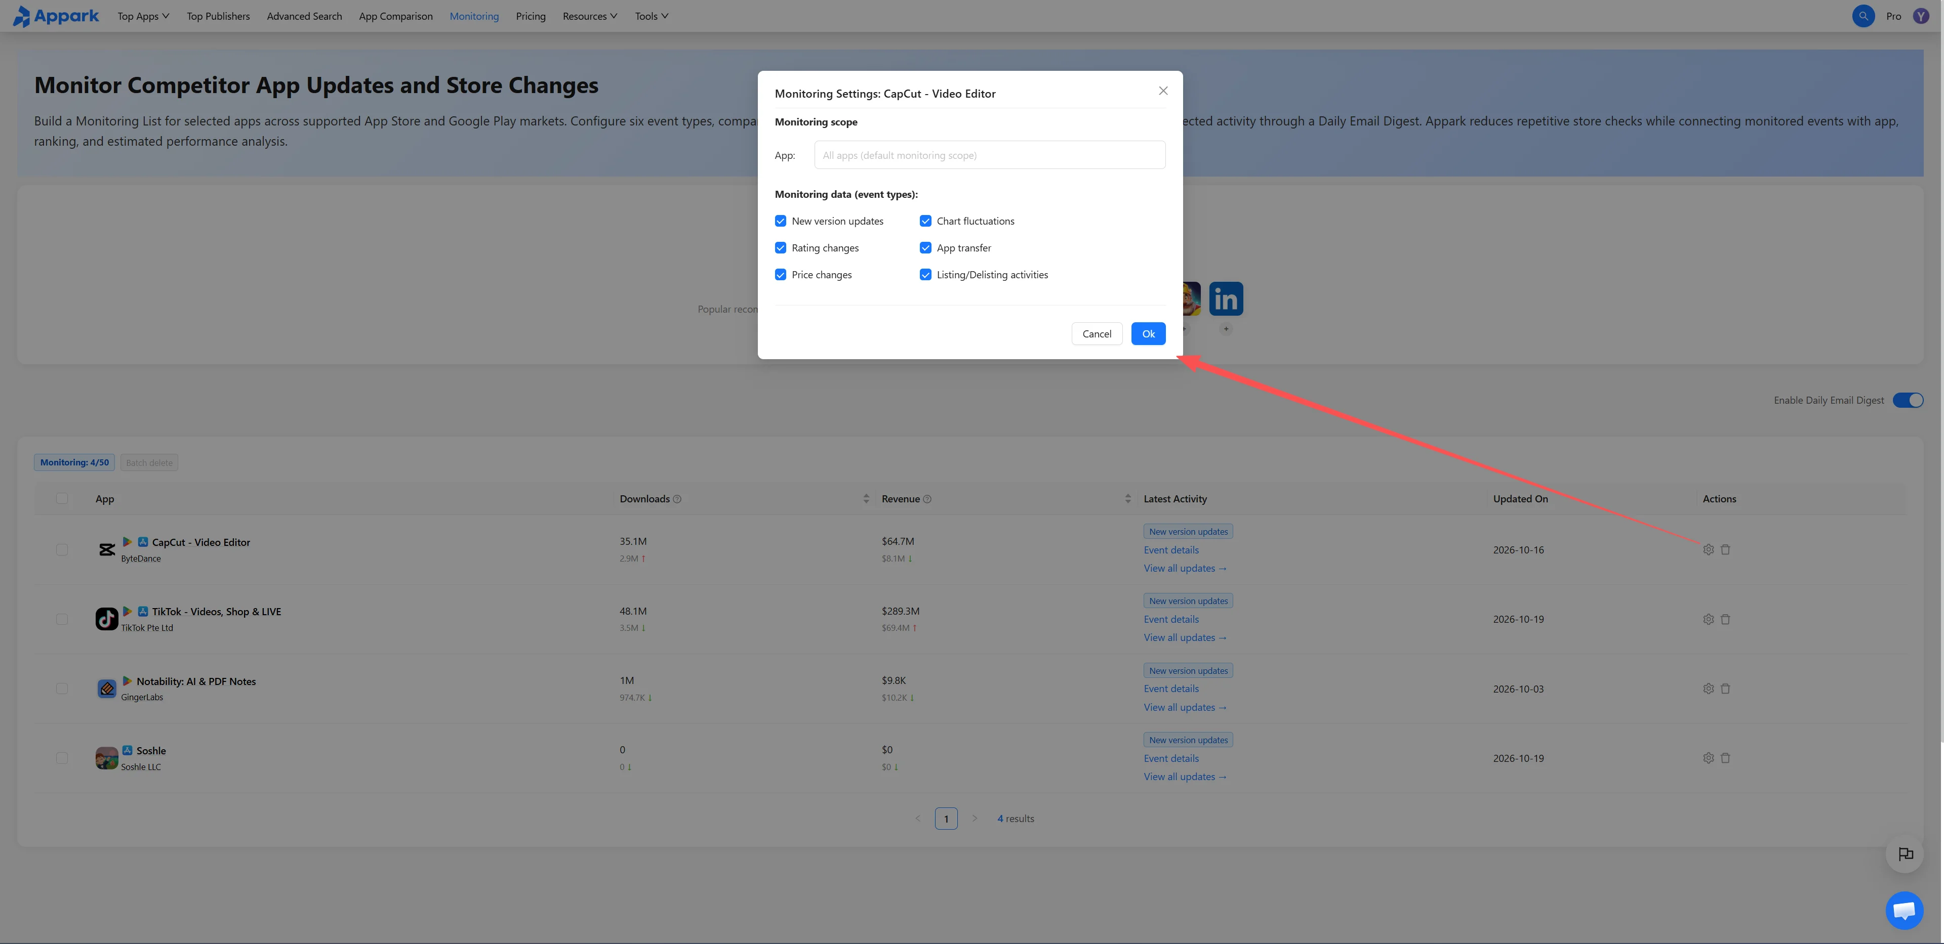The height and width of the screenshot is (944, 1944).
Task: Click Downloads help info icon
Action: [x=677, y=499]
